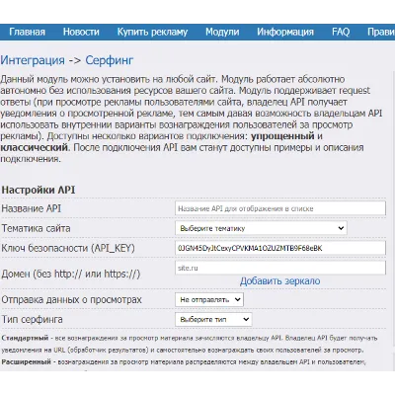Image resolution: width=395 pixels, height=395 pixels.
Task: Click the Прави... navigation item
Action: tap(381, 32)
